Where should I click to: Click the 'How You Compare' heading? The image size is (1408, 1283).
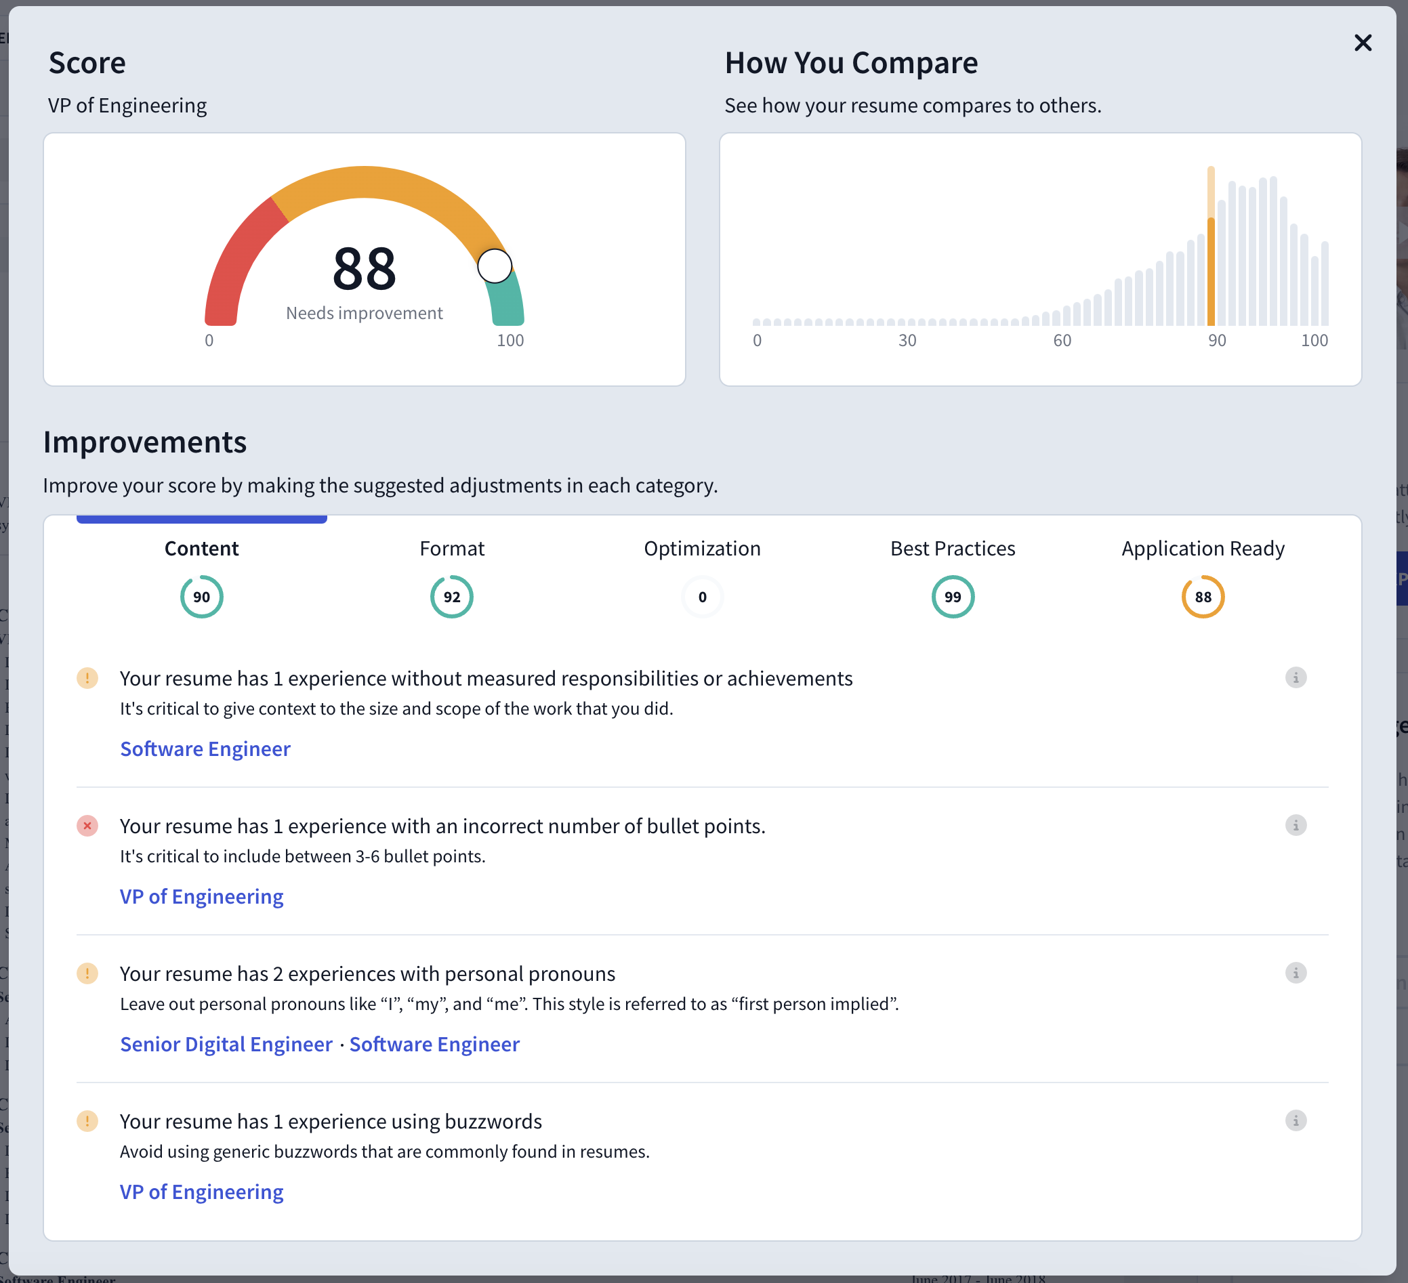point(851,63)
